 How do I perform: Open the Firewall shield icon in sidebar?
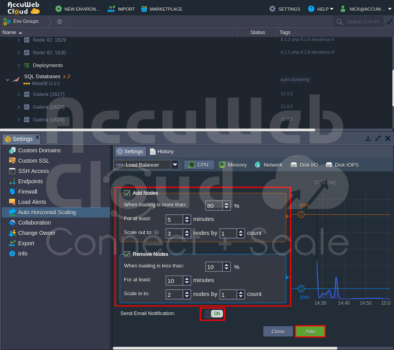click(12, 192)
